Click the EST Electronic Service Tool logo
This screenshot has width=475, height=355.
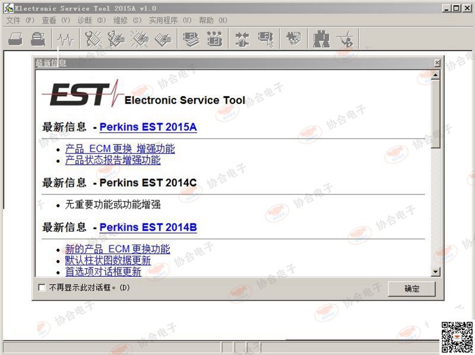(144, 94)
